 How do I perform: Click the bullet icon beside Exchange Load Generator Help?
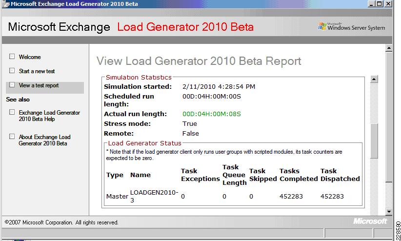click(x=12, y=112)
